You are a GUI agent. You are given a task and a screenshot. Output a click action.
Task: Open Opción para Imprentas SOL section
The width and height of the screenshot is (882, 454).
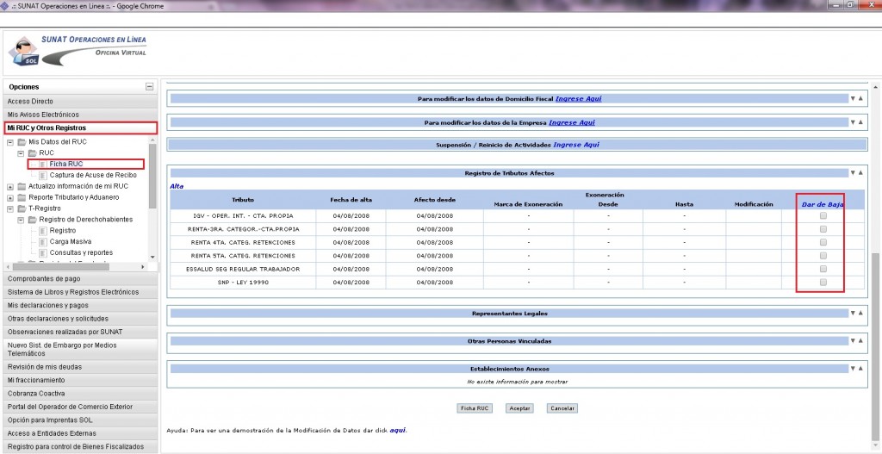[80, 420]
